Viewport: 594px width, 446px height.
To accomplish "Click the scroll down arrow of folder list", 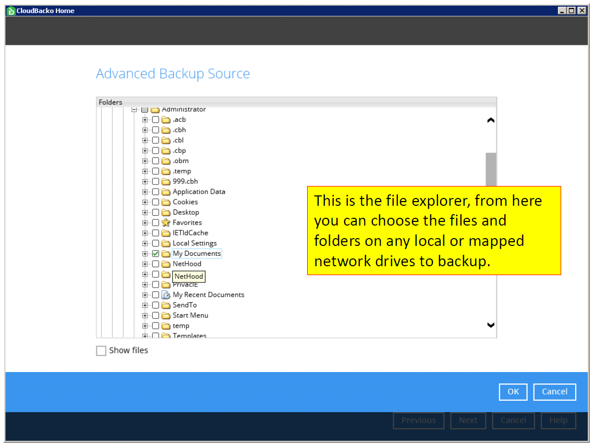I will (x=491, y=325).
